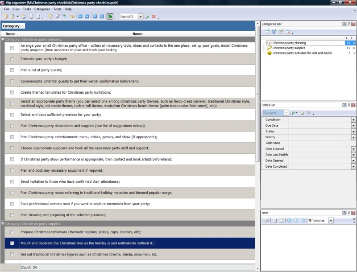Click the eraser clear filter icon
This screenshot has height=272, width=357.
(302, 113)
